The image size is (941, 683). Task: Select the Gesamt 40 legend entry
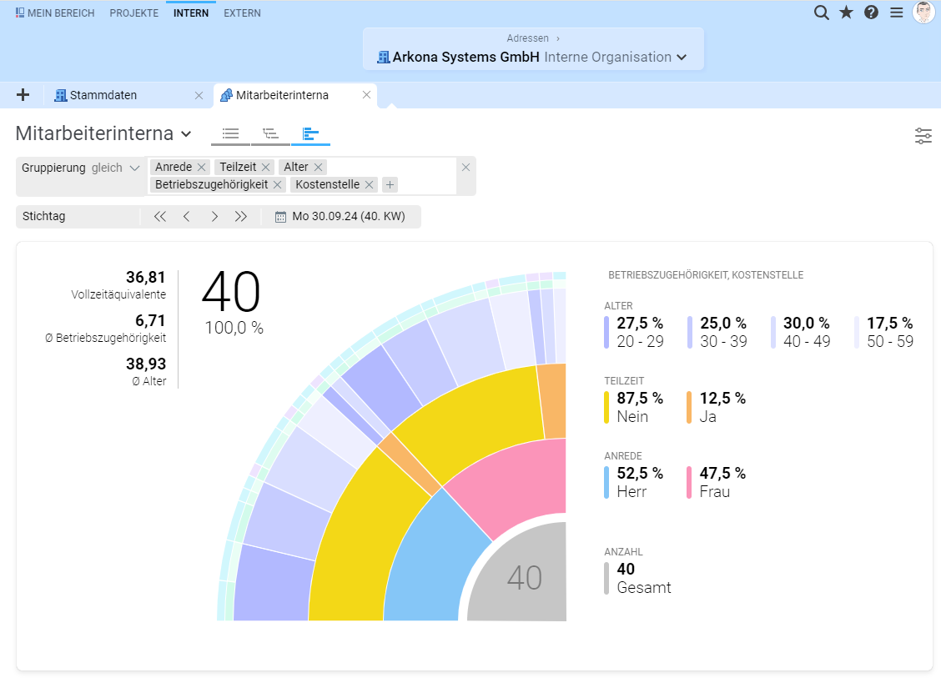pos(638,578)
